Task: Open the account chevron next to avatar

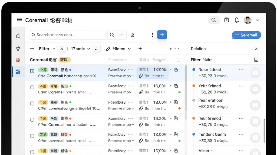Action: point(258,20)
